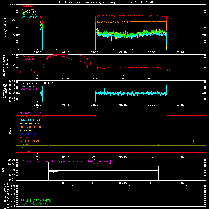The height and width of the screenshot is (209, 209).
Task: Click the FRONTS_OFF flag label
Action: pyautogui.click(x=28, y=148)
